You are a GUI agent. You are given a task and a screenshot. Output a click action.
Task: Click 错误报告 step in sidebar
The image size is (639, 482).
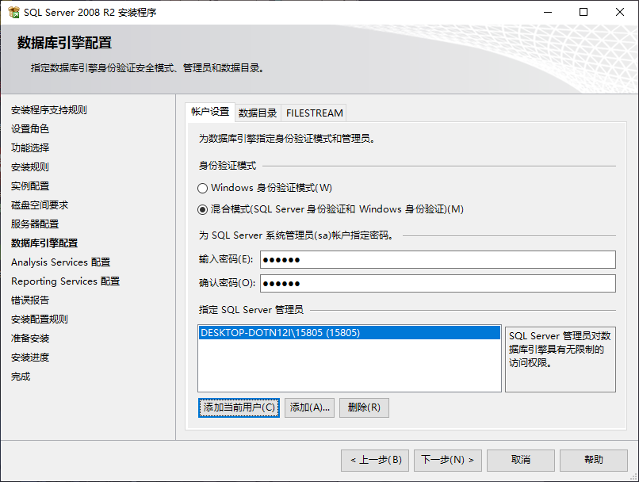click(x=30, y=300)
